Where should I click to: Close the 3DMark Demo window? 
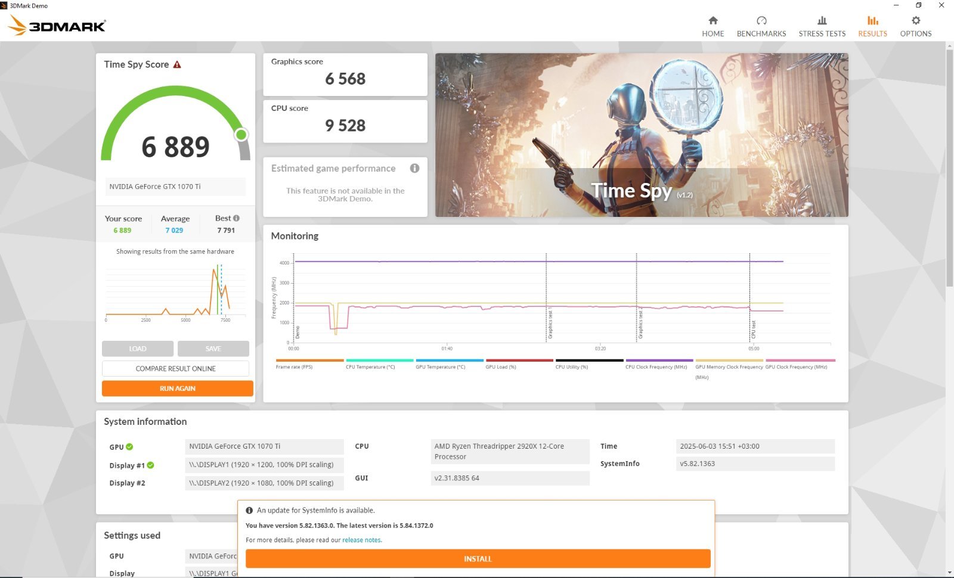pyautogui.click(x=941, y=5)
